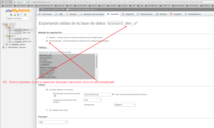Open the Rutinas tab
The width and height of the screenshot is (214, 128).
point(161,14)
